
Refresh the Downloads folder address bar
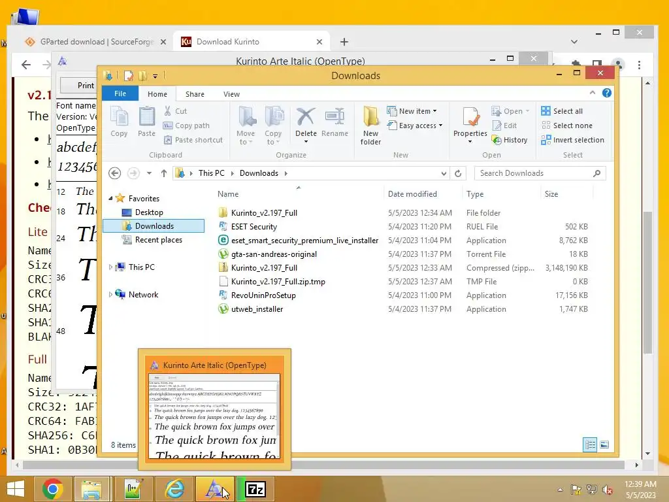tap(458, 173)
